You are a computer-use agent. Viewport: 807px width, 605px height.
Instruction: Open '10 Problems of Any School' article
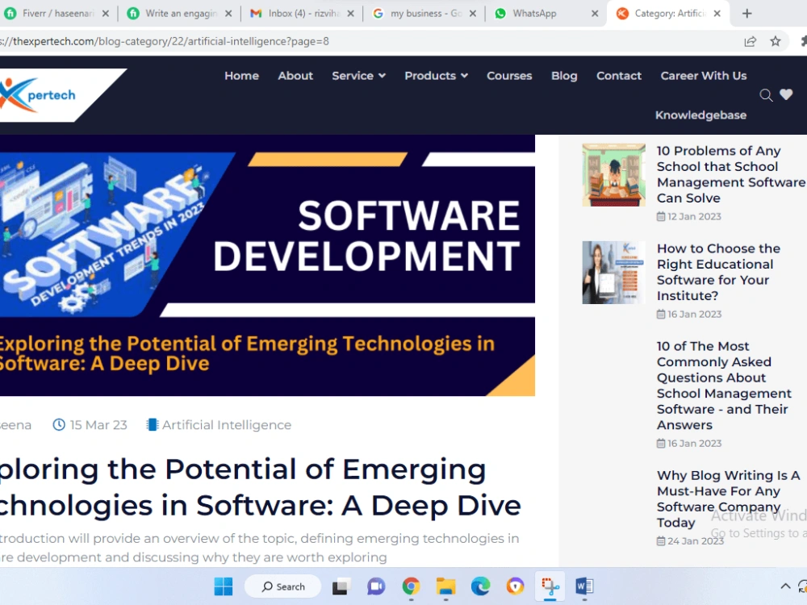click(x=731, y=174)
